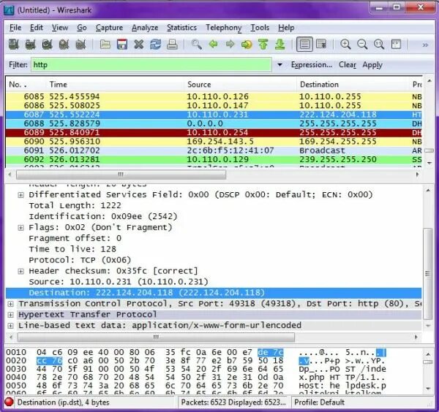Go back in packet history arrow

214,45
